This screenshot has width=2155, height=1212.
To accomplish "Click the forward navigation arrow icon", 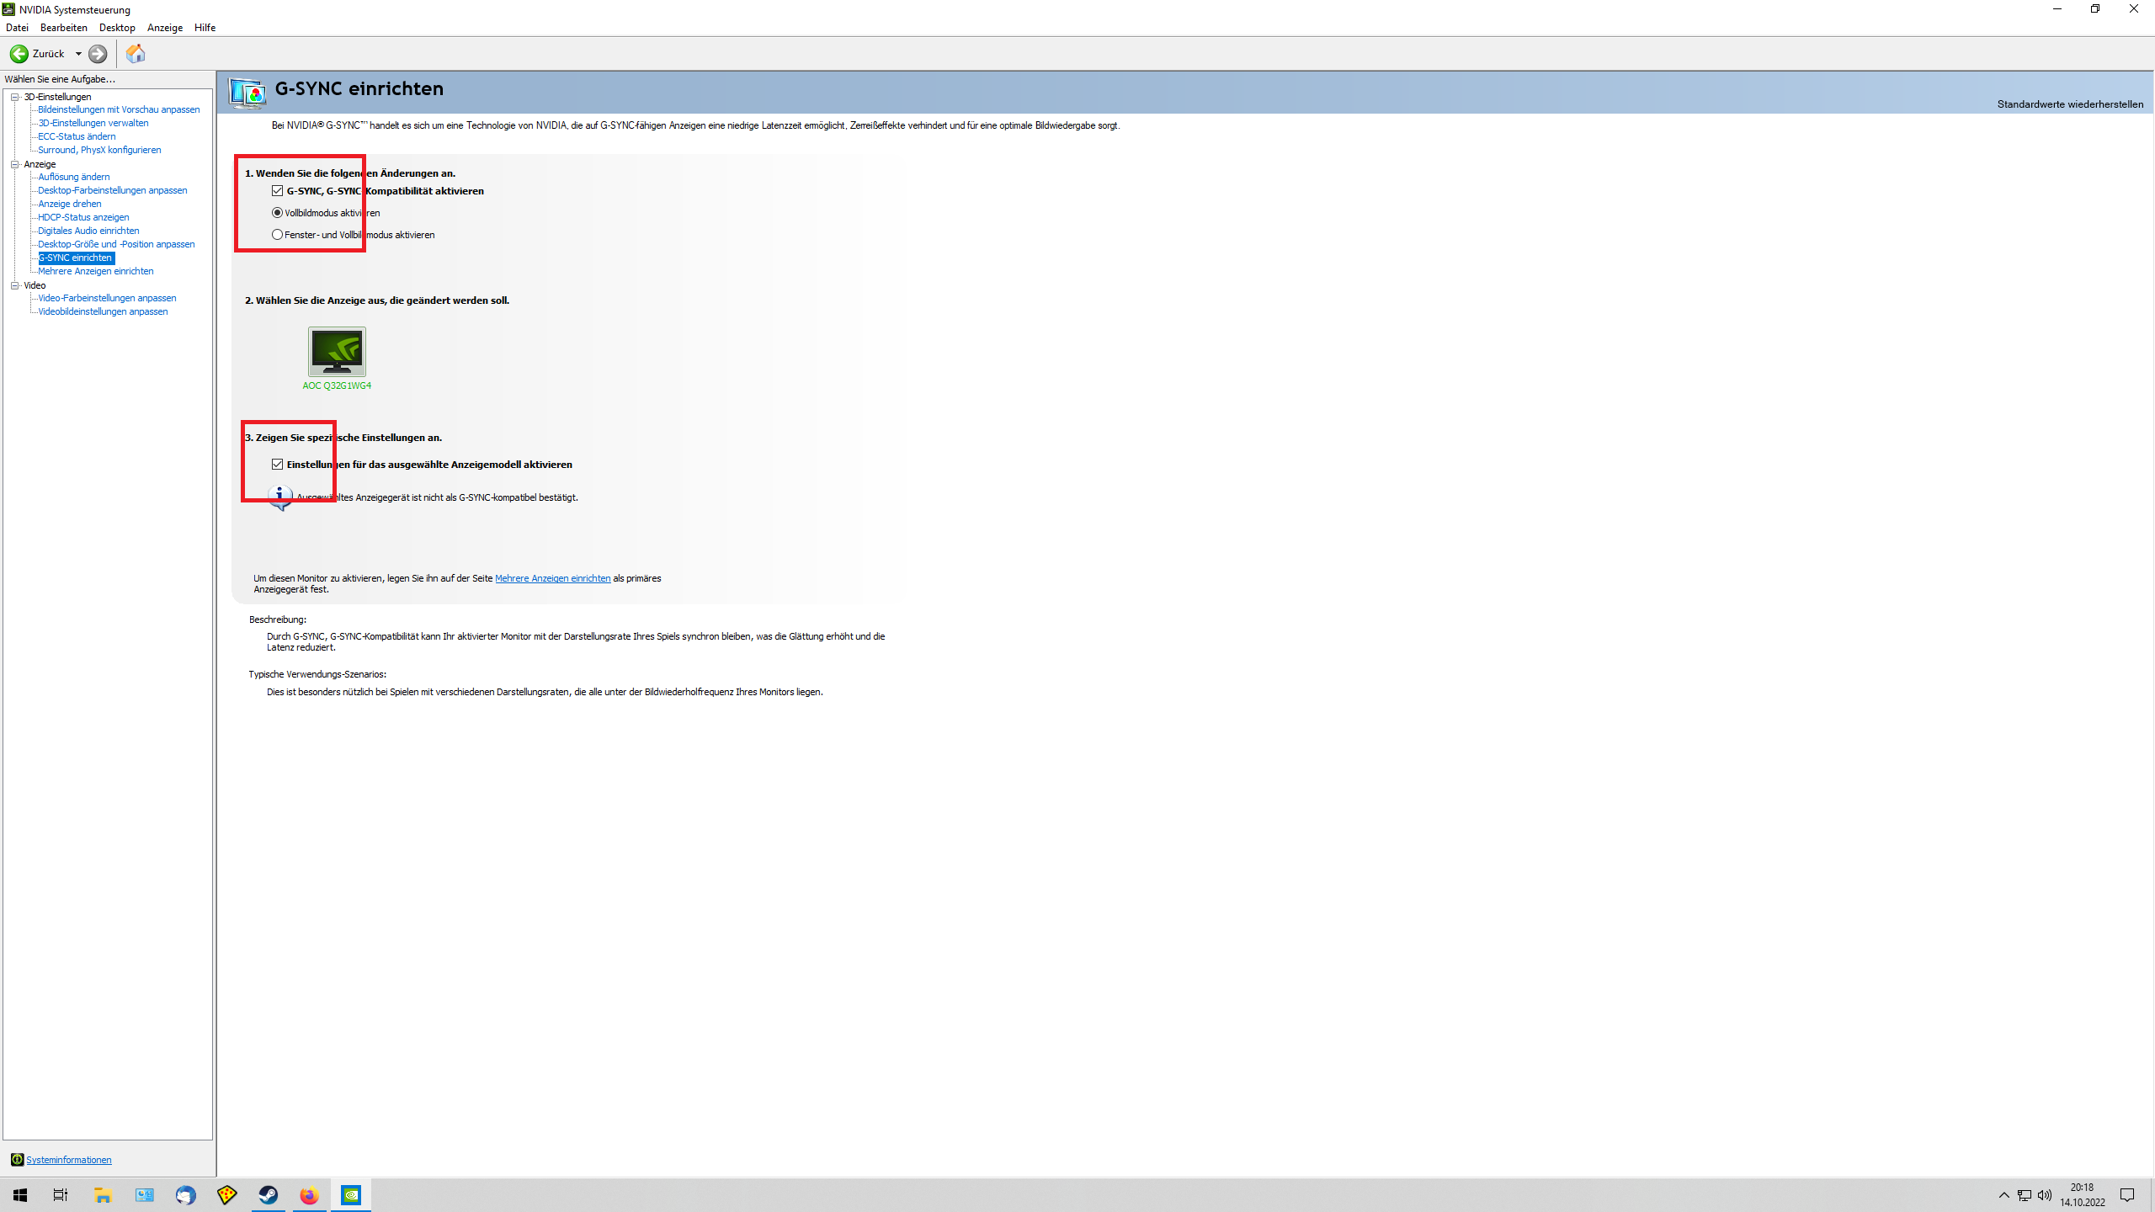I will (98, 54).
